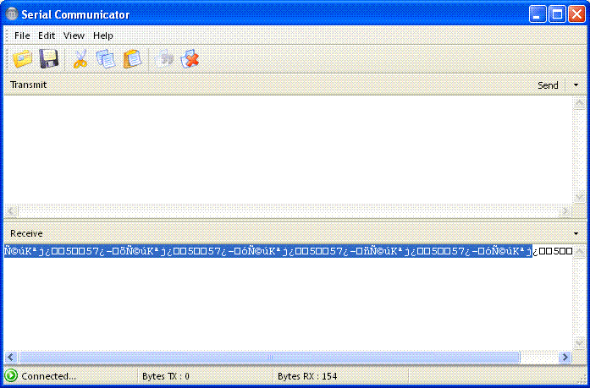Open the Help menu
This screenshot has width=590, height=388.
click(x=103, y=36)
